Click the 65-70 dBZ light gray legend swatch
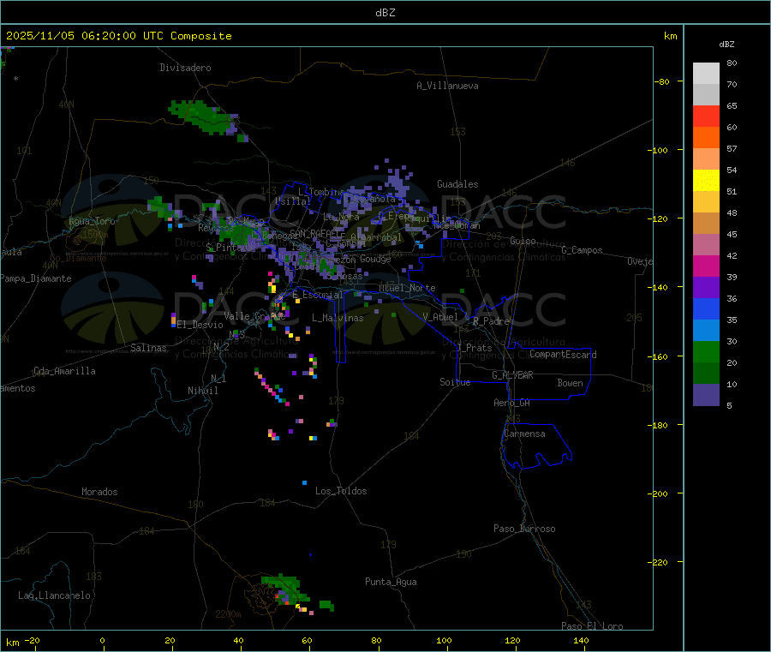This screenshot has height=652, width=771. 706,94
